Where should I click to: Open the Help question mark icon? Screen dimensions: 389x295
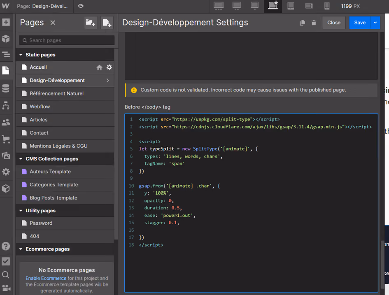coord(6,246)
